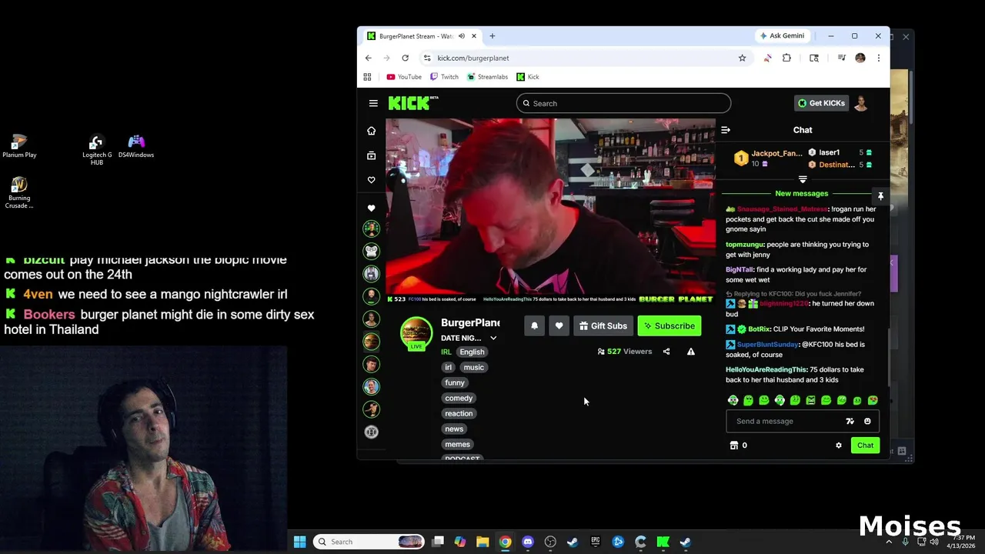Open text formatting icon in message box

click(850, 421)
